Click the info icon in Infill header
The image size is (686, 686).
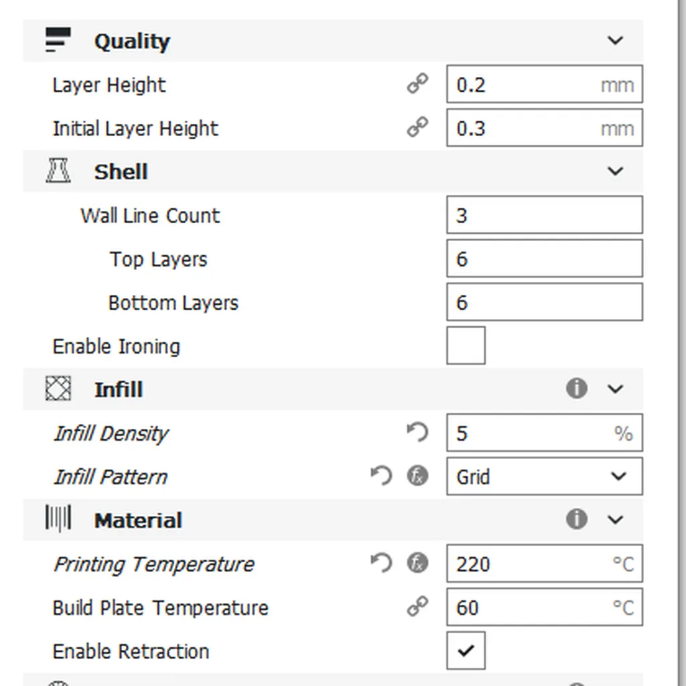tap(576, 389)
